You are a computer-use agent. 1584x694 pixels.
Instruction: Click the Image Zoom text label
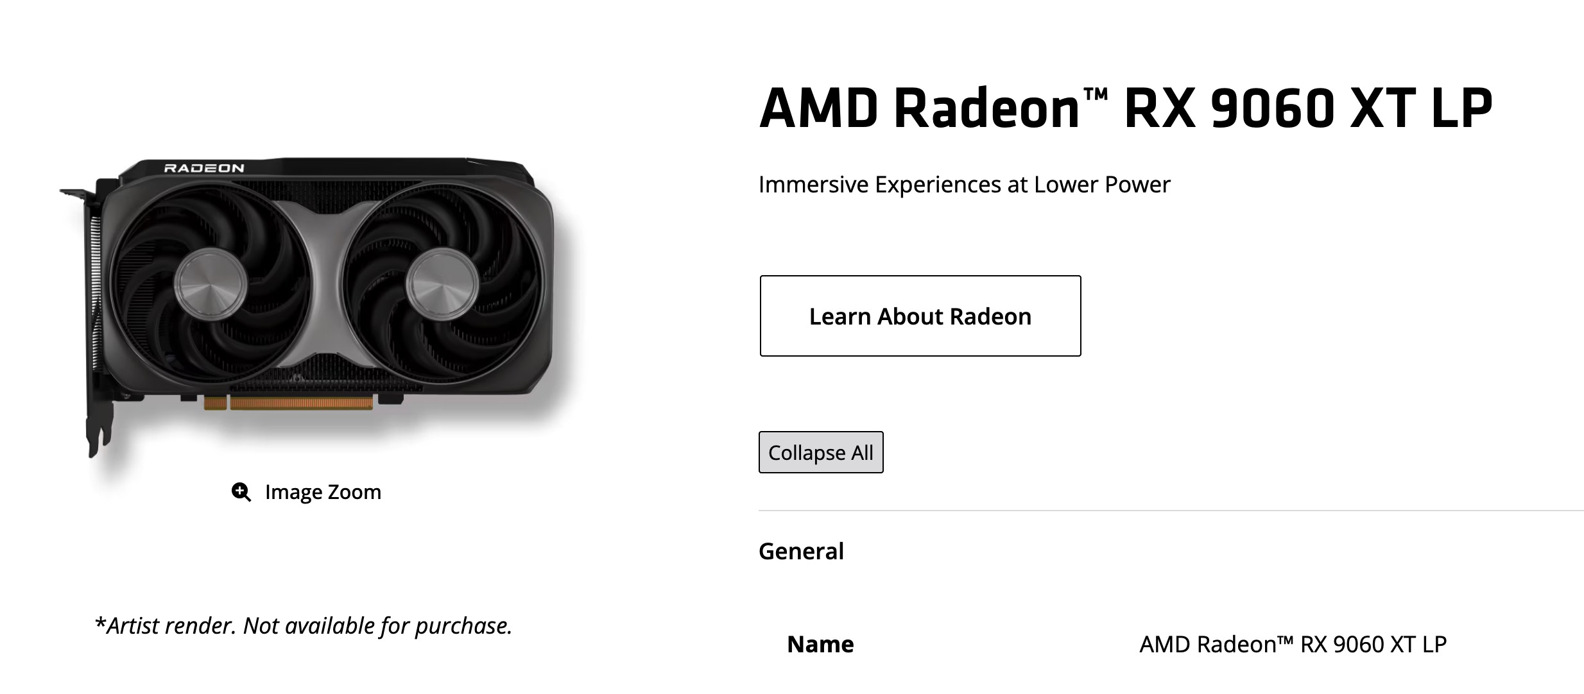click(x=323, y=492)
